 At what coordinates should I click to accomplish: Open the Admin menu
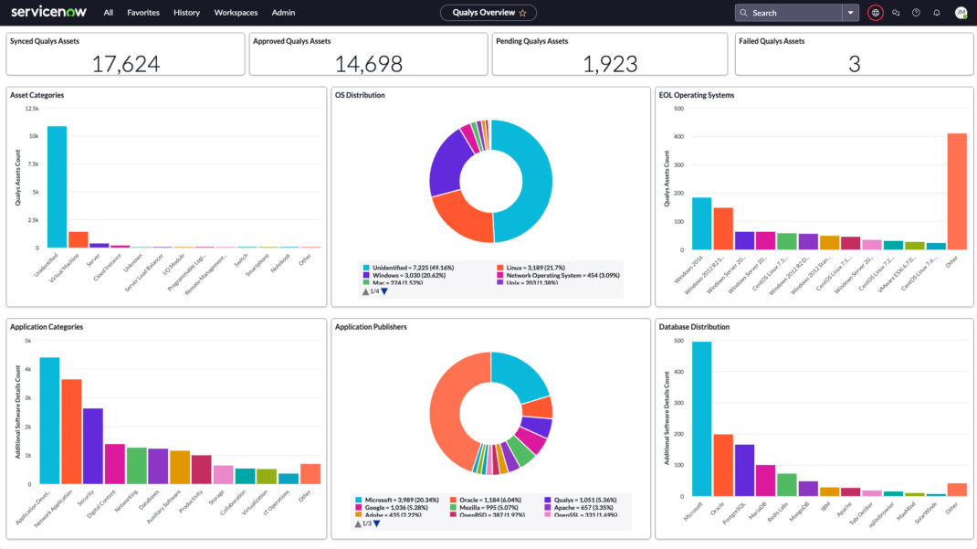tap(283, 12)
